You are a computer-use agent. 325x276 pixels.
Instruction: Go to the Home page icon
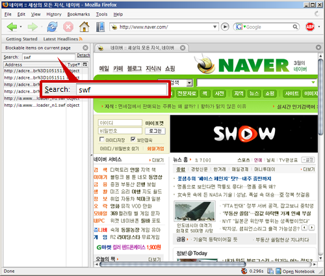tap(84, 27)
